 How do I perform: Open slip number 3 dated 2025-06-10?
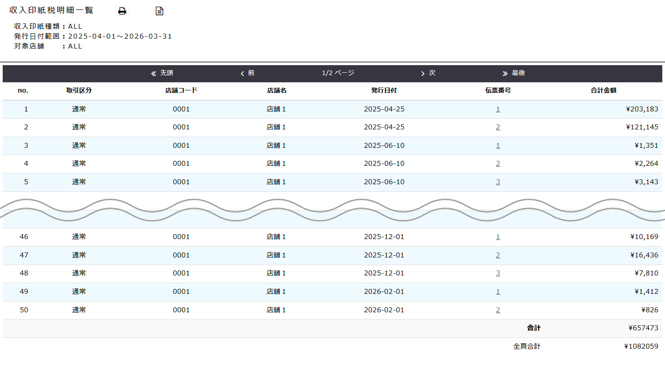(x=498, y=182)
